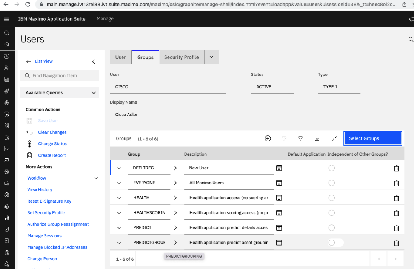Delete the PREDICT group row
This screenshot has width=414, height=269.
pos(396,228)
